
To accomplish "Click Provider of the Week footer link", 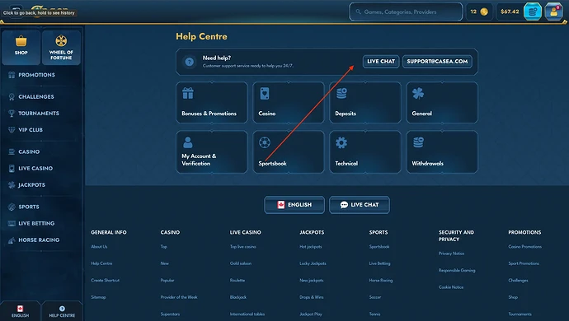I will tap(179, 297).
